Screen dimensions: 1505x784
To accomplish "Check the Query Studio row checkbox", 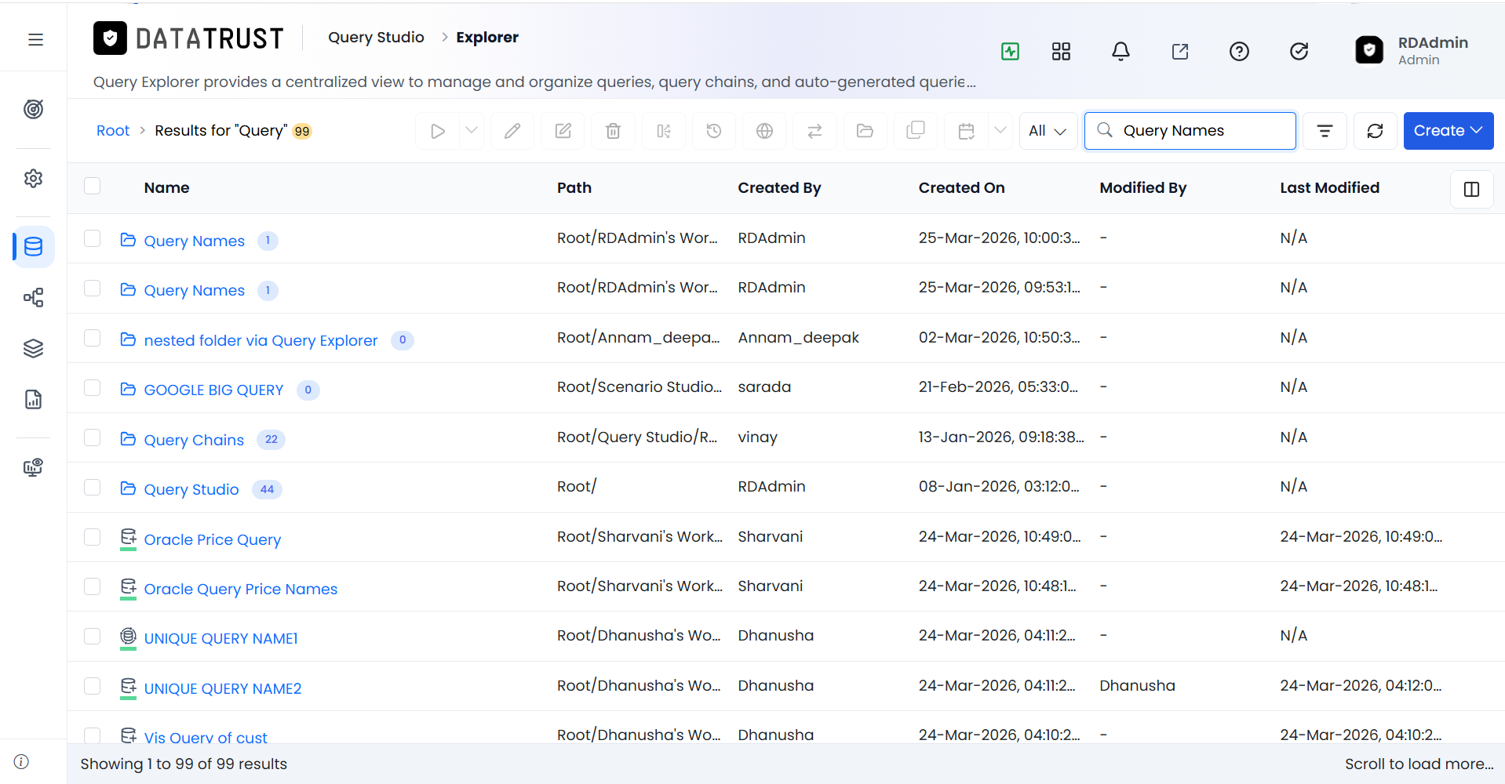I will [x=93, y=488].
